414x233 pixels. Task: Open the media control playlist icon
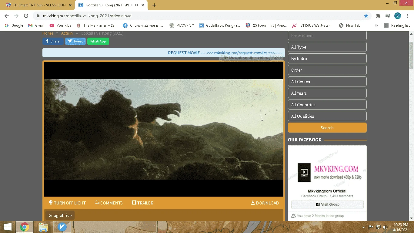pos(388,16)
